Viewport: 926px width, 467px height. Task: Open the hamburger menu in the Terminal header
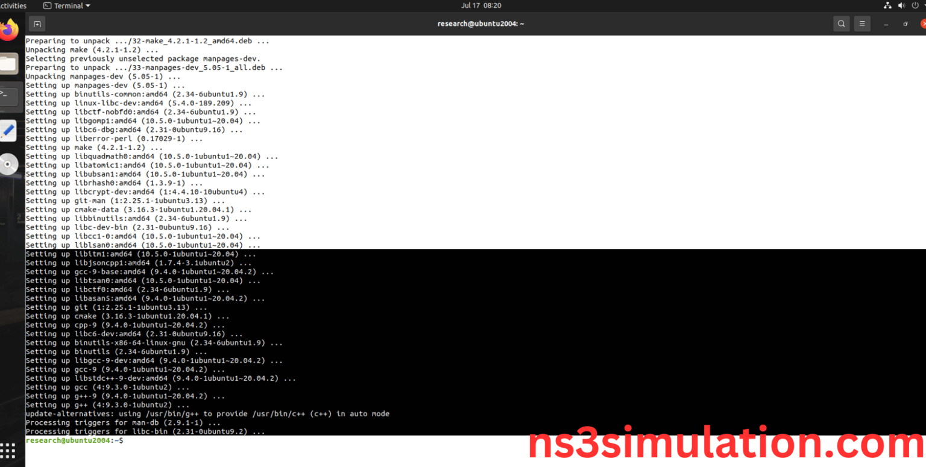(x=862, y=24)
